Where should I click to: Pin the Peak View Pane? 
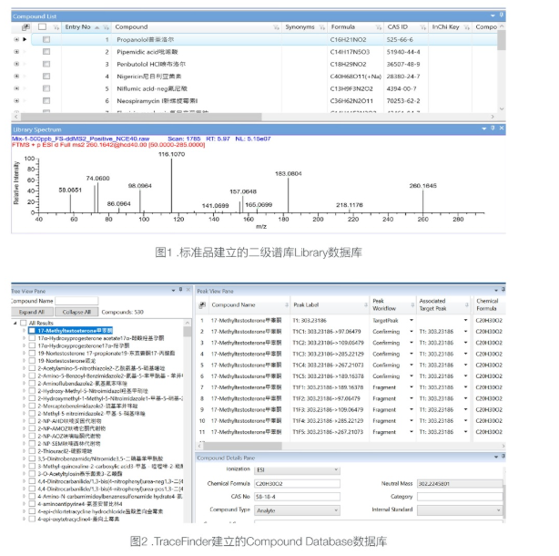click(503, 290)
